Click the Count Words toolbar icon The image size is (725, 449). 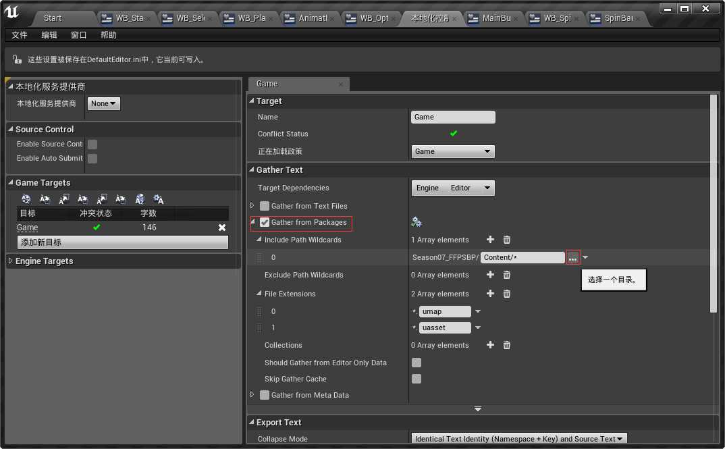pyautogui.click(x=140, y=199)
